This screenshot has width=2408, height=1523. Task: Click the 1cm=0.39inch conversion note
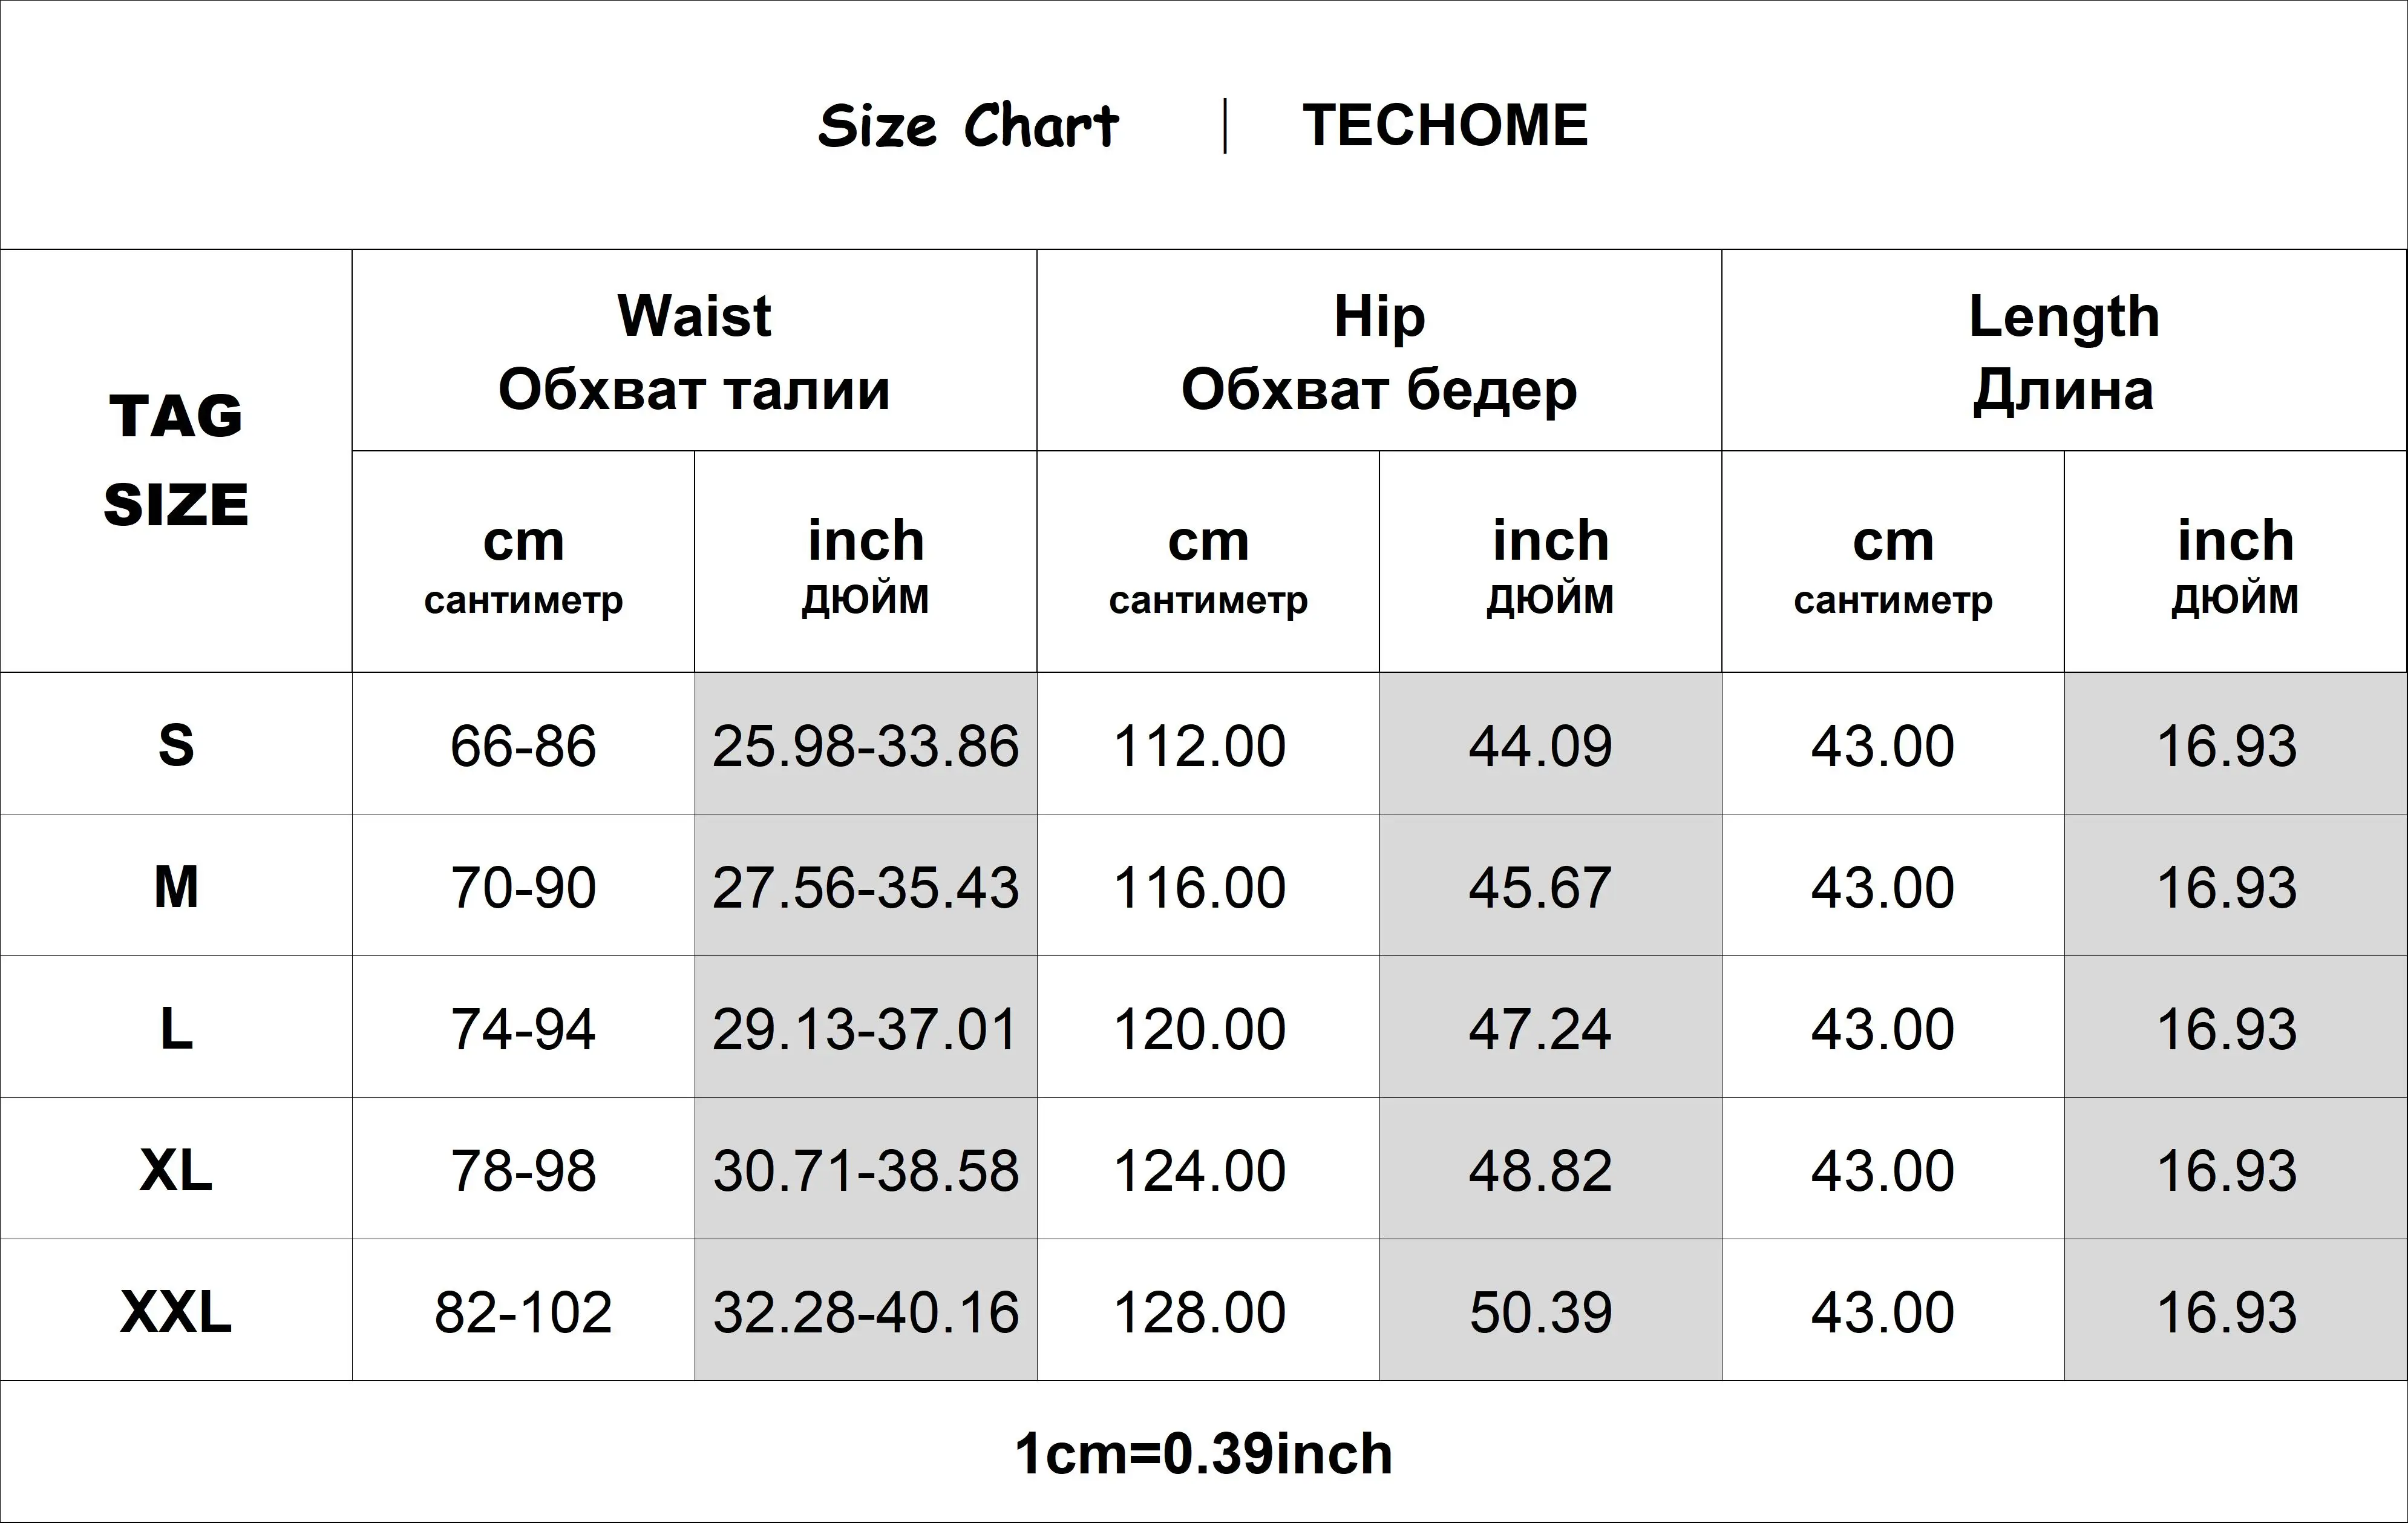(1203, 1453)
